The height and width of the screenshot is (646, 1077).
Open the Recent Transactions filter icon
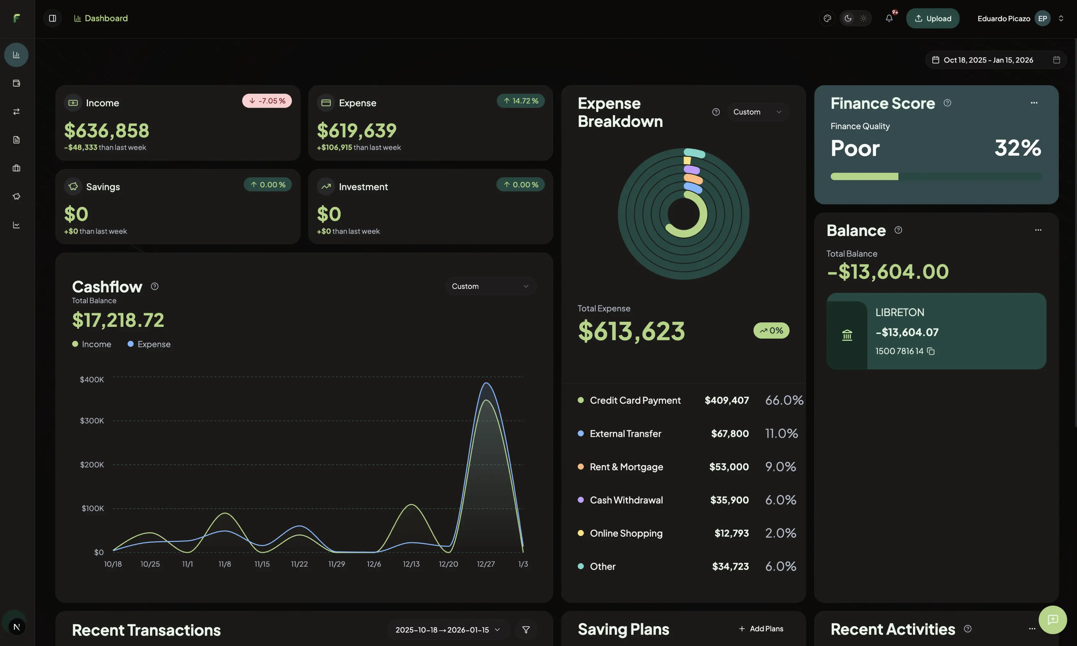click(x=526, y=629)
